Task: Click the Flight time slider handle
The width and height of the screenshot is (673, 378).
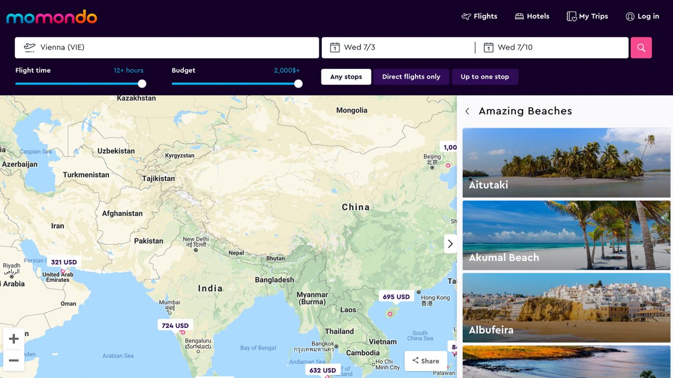Action: tap(142, 83)
